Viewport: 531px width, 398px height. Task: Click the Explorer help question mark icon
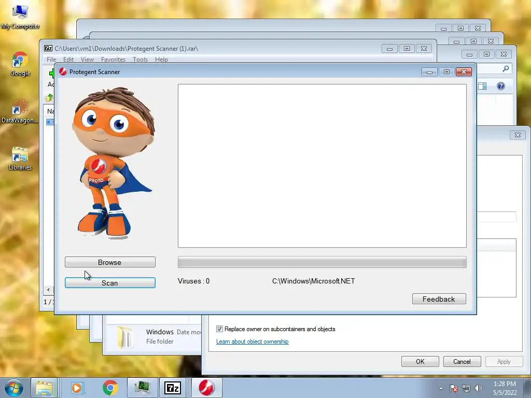[x=501, y=86]
